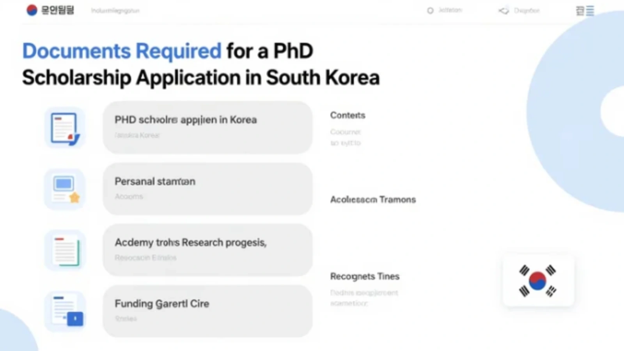The image size is (624, 351).
Task: Select the "Recognets Tines" heading
Action: click(x=365, y=276)
